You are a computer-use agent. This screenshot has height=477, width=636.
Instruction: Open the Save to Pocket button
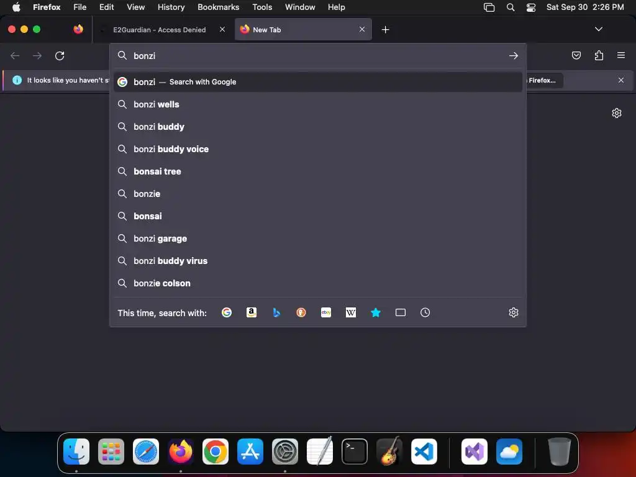pos(576,55)
